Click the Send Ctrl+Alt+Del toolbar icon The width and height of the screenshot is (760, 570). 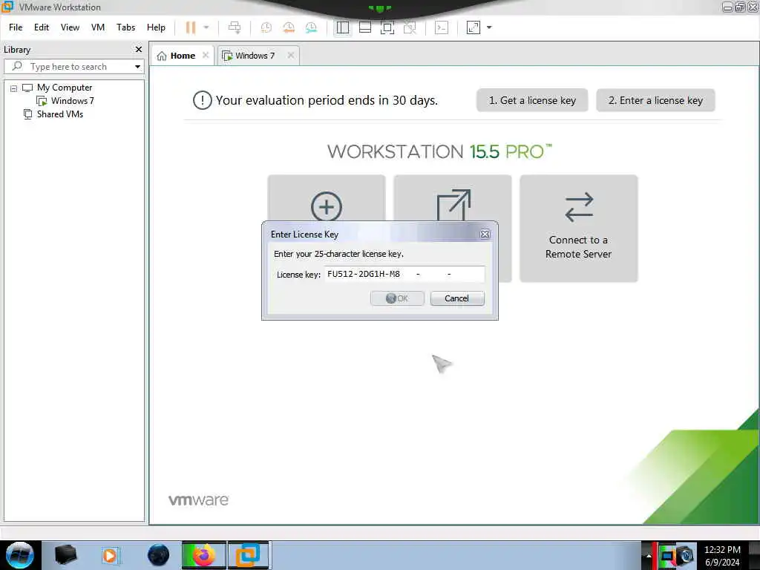(x=235, y=27)
